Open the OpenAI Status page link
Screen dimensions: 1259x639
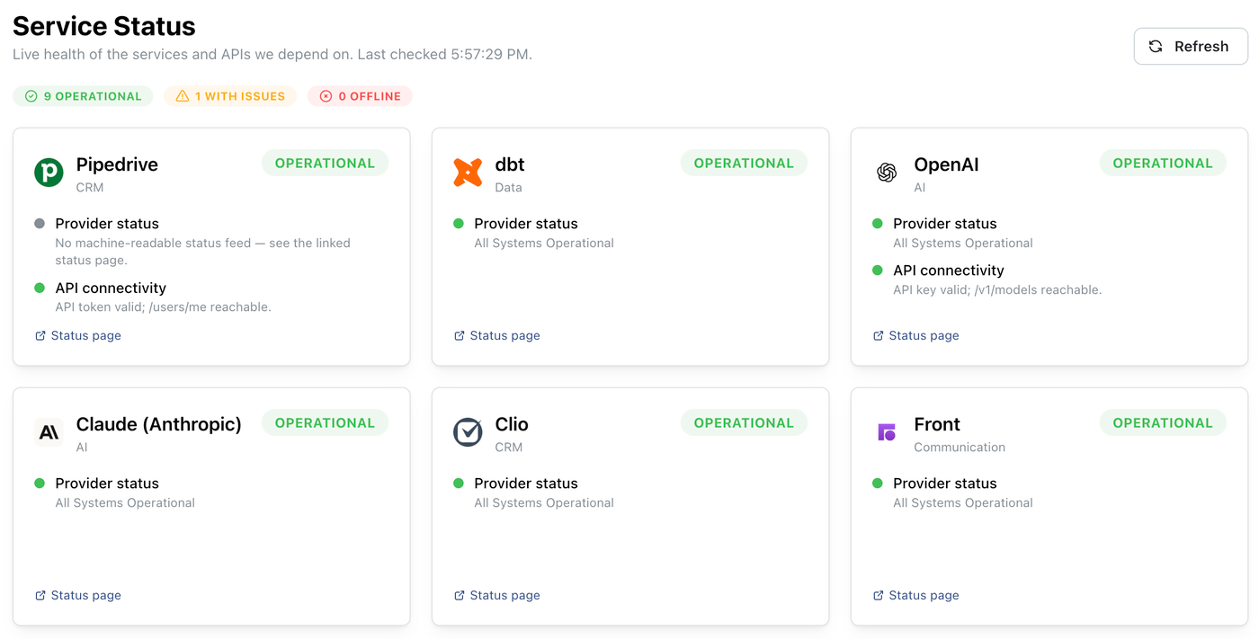tap(916, 336)
